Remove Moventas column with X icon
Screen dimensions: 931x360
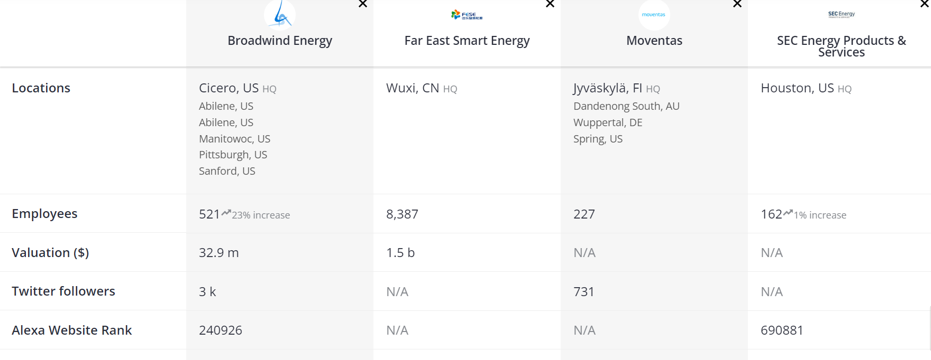tap(737, 4)
